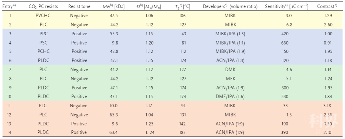
Task: Click the ACN/IPA (1:3) developer cell
Action: (x=230, y=60)
